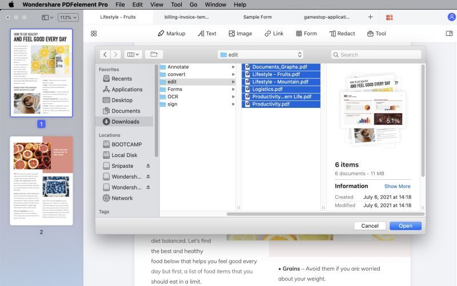Eject the Snipaste volume
This screenshot has height=286, width=457.
(148, 166)
